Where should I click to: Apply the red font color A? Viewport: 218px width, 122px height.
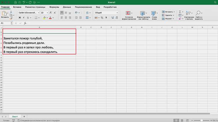coord(50,18)
